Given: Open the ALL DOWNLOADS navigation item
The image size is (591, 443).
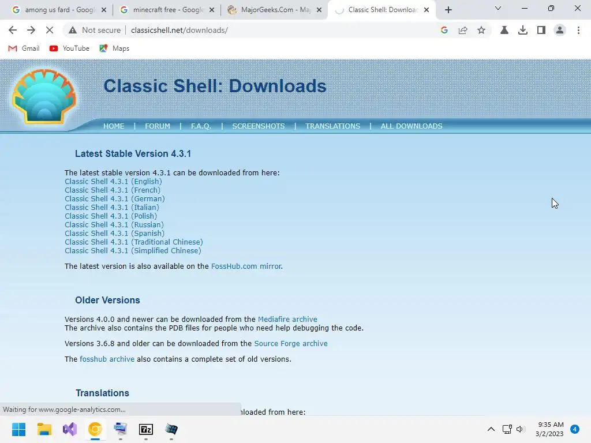Looking at the screenshot, I should tap(411, 126).
